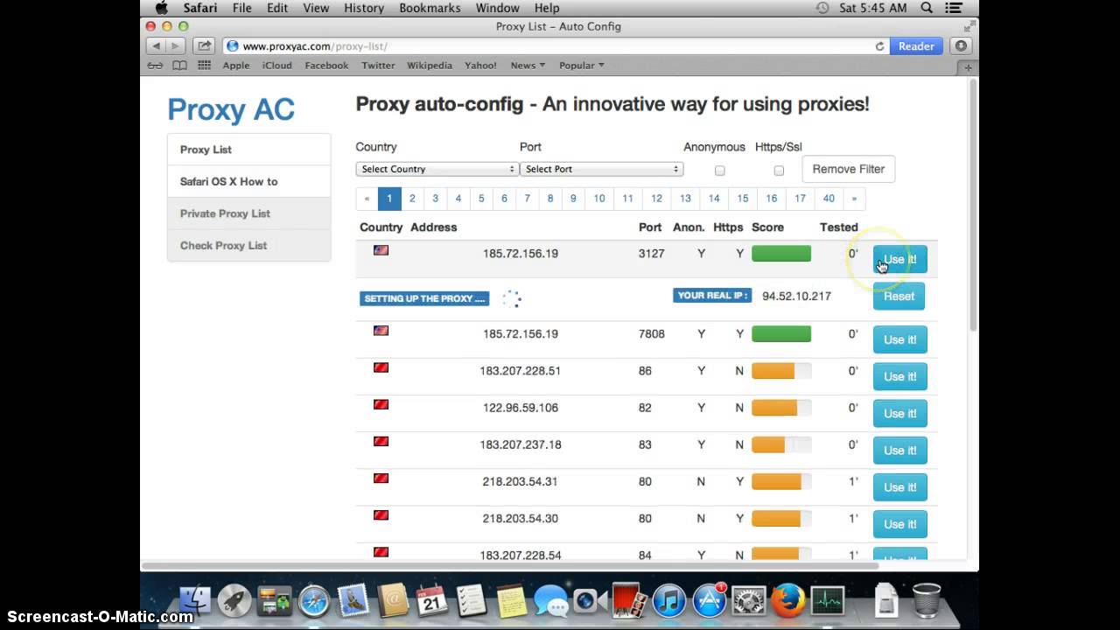The height and width of the screenshot is (630, 1120).
Task: Open System Preferences gear in the Dock
Action: tap(748, 601)
